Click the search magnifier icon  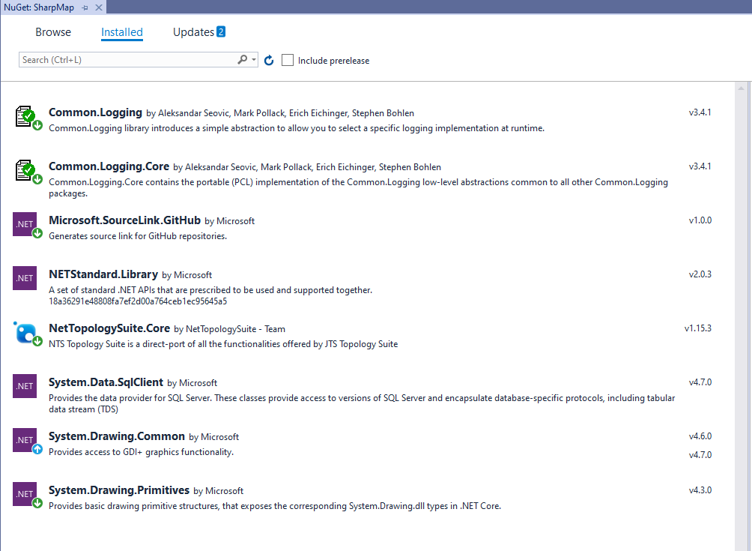point(241,58)
